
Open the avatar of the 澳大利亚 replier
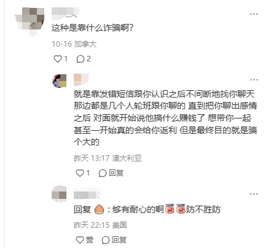[60, 81]
